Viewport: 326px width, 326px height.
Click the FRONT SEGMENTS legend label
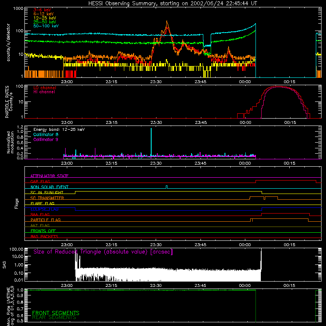[x=56, y=313]
